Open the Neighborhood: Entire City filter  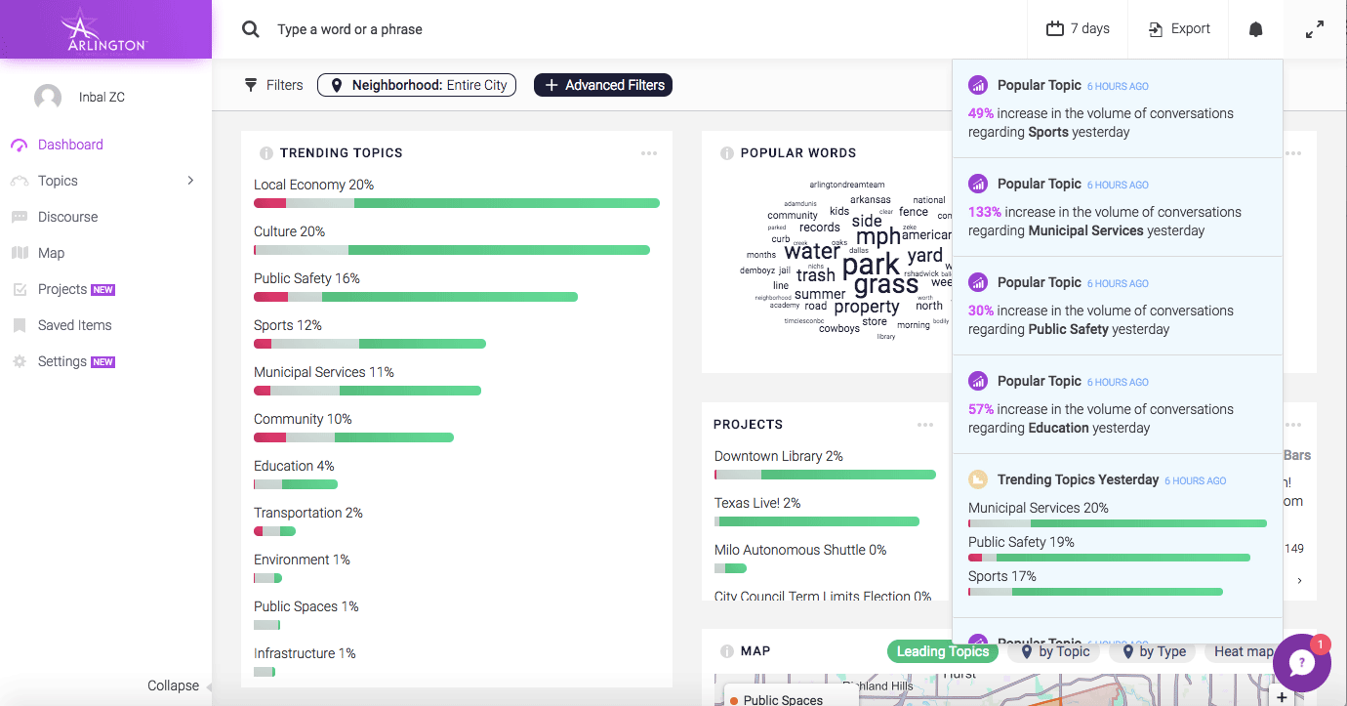(x=417, y=85)
